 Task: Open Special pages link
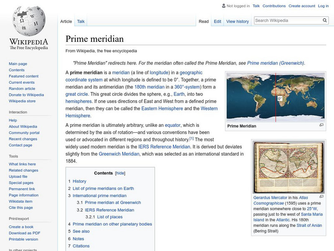[x=21, y=182]
